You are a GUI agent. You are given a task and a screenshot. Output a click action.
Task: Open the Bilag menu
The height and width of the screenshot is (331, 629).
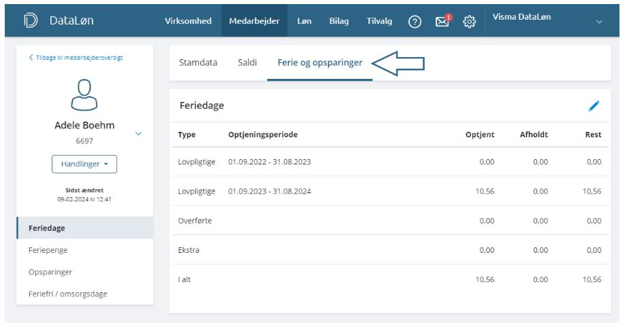coord(339,21)
